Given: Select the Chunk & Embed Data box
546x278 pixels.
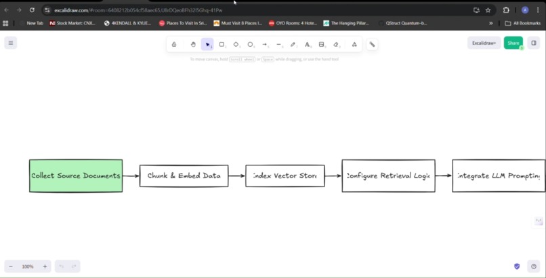Looking at the screenshot, I should point(184,176).
